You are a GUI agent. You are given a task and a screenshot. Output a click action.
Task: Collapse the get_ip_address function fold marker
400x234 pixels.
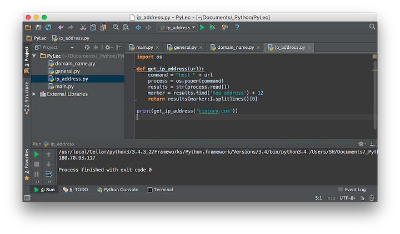click(134, 69)
